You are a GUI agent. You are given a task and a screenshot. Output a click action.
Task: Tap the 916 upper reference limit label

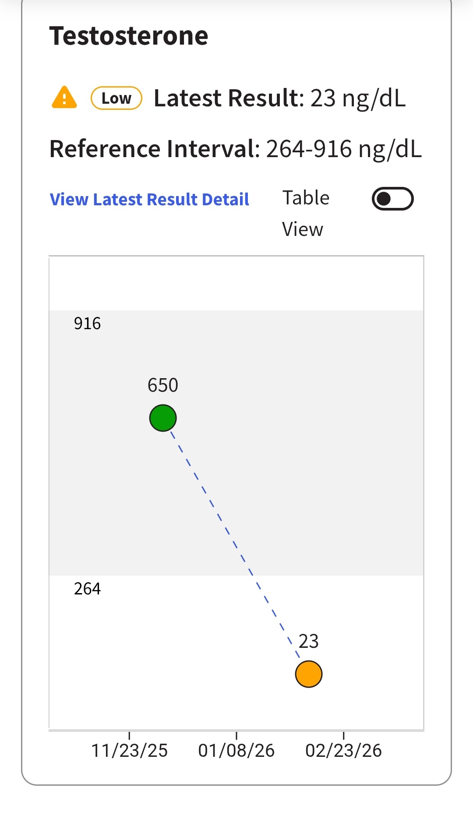point(87,323)
